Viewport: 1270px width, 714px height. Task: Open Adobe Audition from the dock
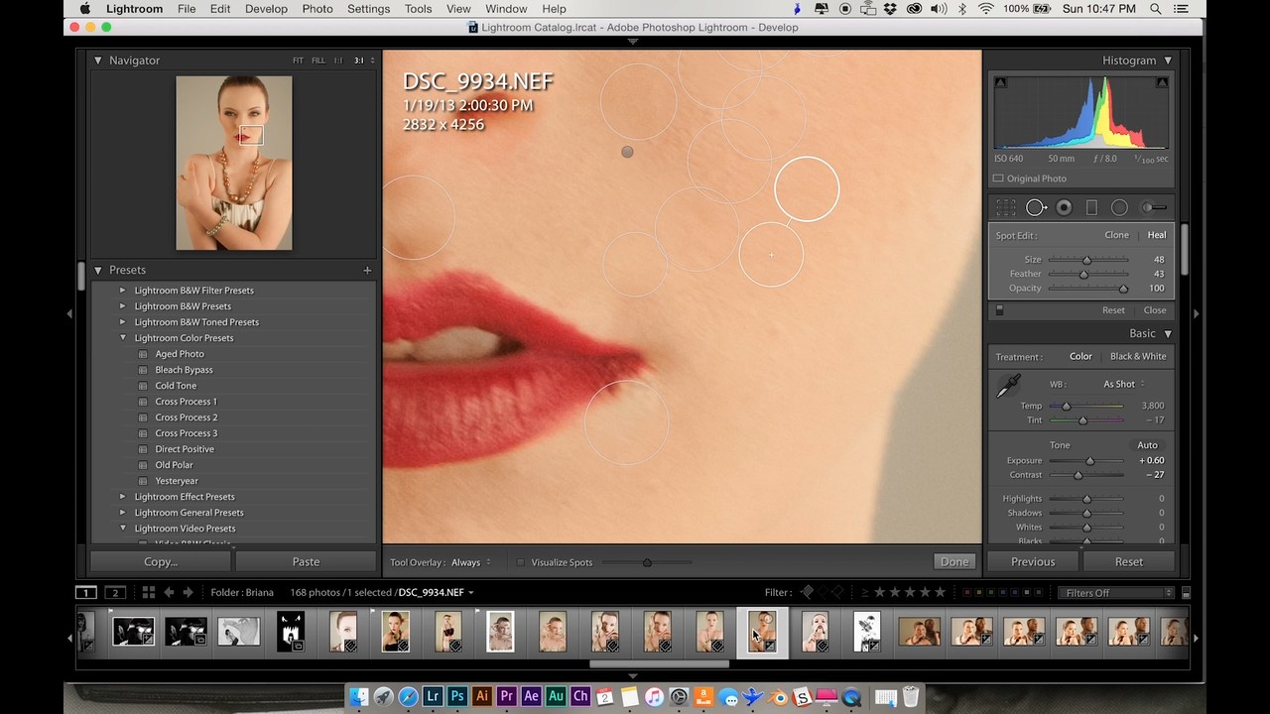[x=556, y=696]
